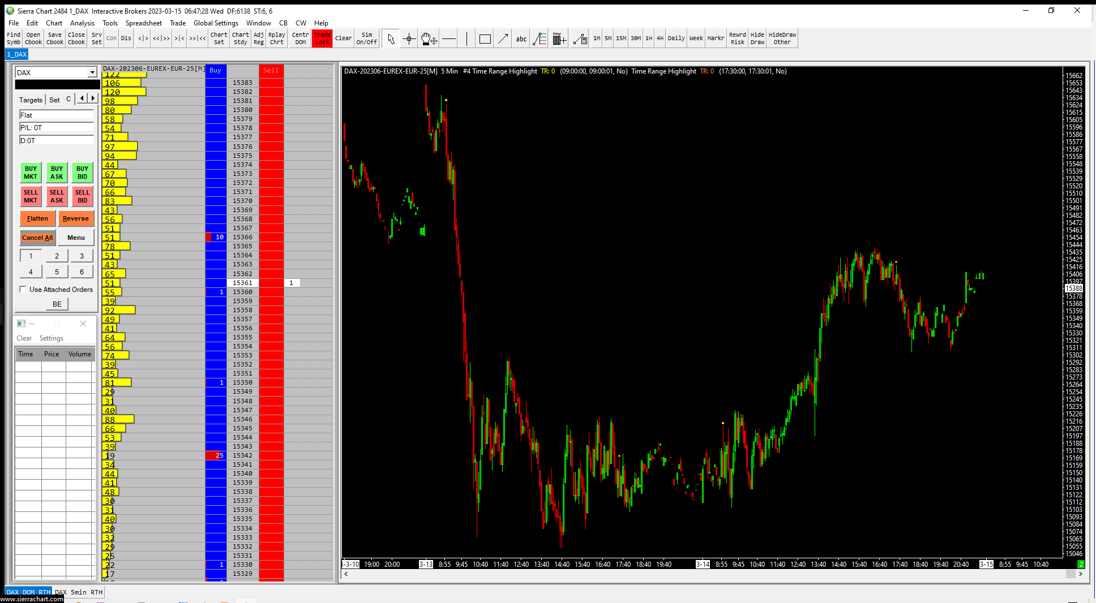This screenshot has width=1096, height=603.
Task: Select the pointer tool in the toolbar
Action: (391, 38)
